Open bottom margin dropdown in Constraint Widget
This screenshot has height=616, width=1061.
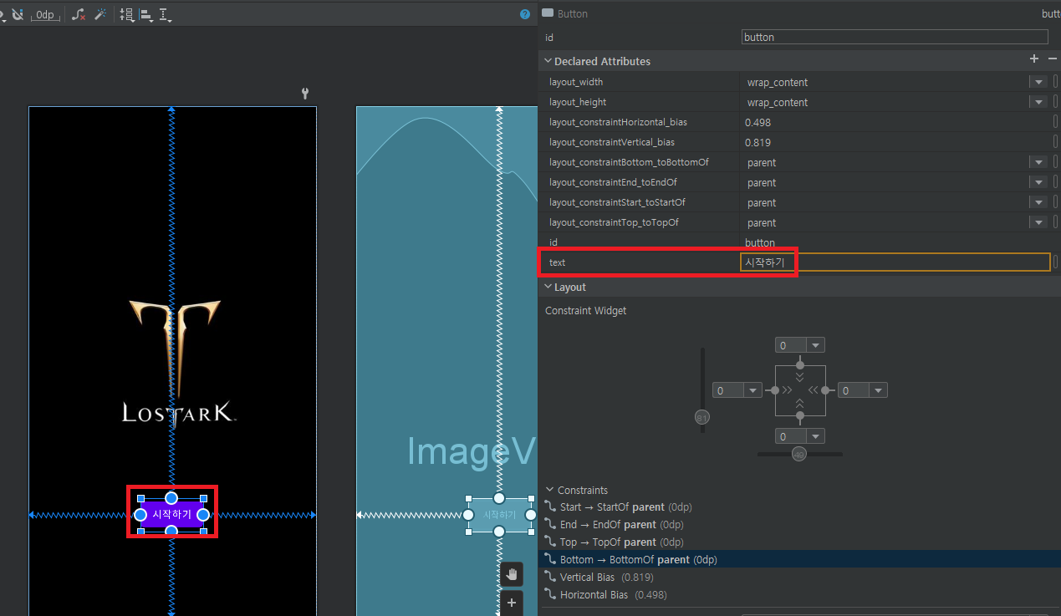click(816, 436)
